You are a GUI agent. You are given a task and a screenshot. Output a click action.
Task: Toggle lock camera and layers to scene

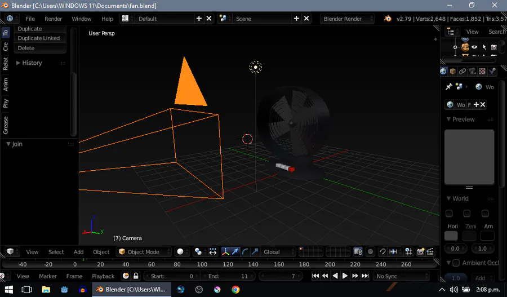click(x=358, y=252)
